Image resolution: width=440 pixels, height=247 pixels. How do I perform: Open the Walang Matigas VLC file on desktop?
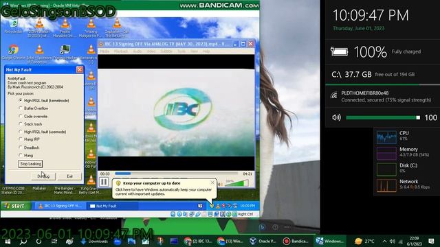click(x=91, y=28)
